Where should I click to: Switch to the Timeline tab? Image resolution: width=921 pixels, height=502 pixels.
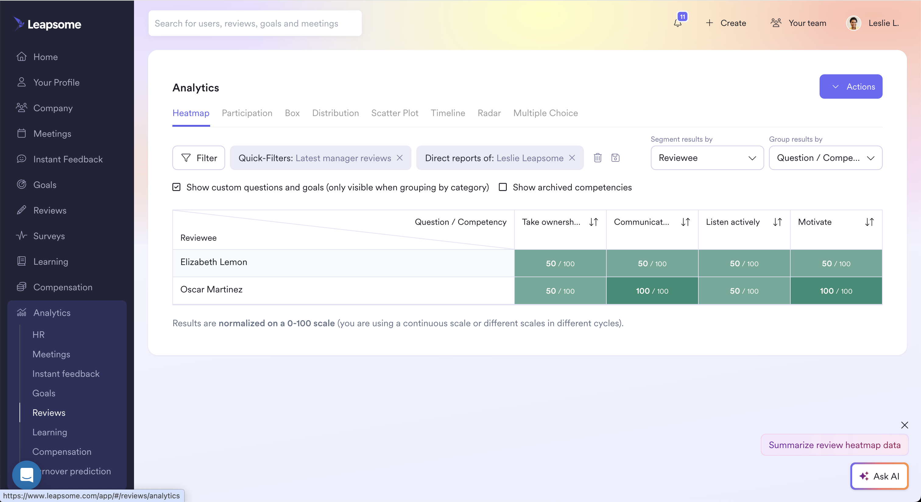pyautogui.click(x=448, y=113)
